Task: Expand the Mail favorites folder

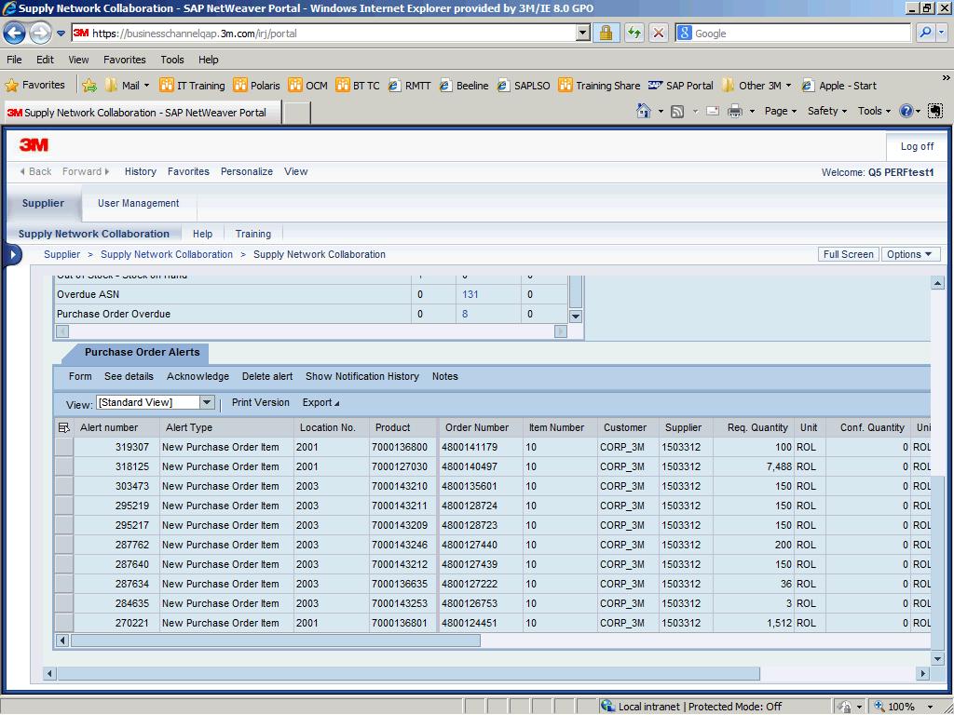Action: click(127, 86)
